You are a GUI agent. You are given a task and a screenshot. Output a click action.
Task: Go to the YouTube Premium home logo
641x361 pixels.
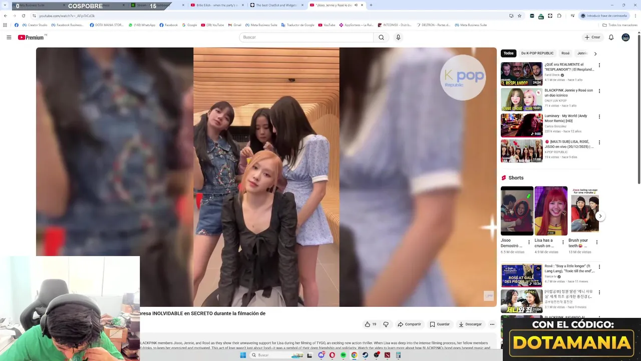tap(32, 37)
